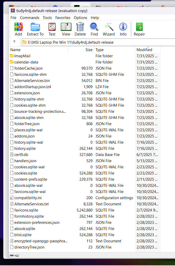This screenshot has width=175, height=266.
Task: Click the Find magnifier icon
Action: 94,27
